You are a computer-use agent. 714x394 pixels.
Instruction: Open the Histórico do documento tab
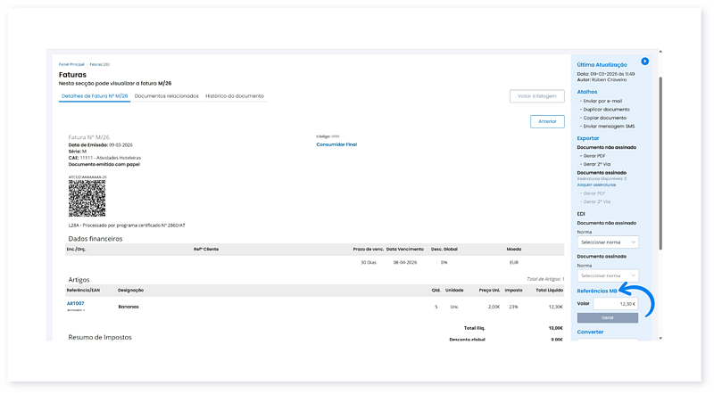(235, 95)
